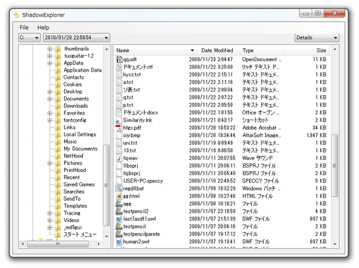Click the regdll.bat batch file icon

click(x=119, y=189)
